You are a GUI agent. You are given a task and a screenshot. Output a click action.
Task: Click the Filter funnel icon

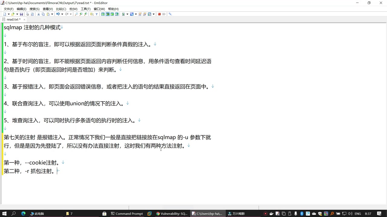point(96,14)
